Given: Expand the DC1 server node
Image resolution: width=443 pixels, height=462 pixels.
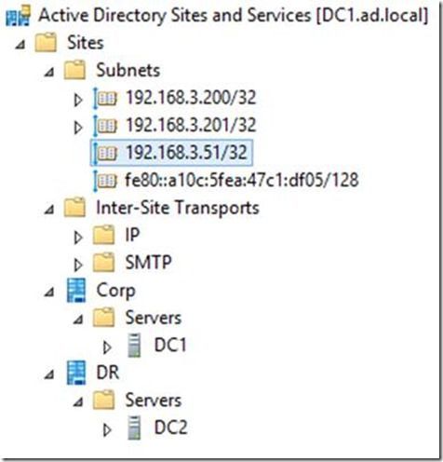Looking at the screenshot, I should click(107, 347).
